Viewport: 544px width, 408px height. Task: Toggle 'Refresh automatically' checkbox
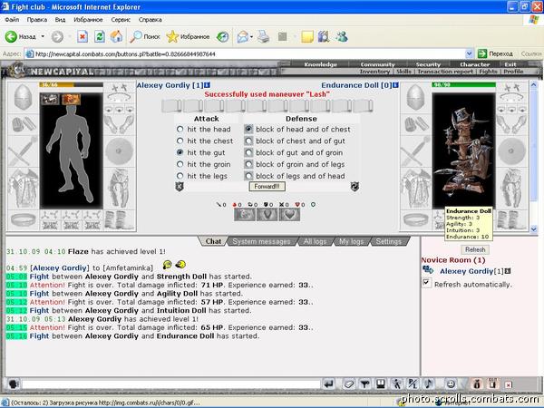(426, 283)
